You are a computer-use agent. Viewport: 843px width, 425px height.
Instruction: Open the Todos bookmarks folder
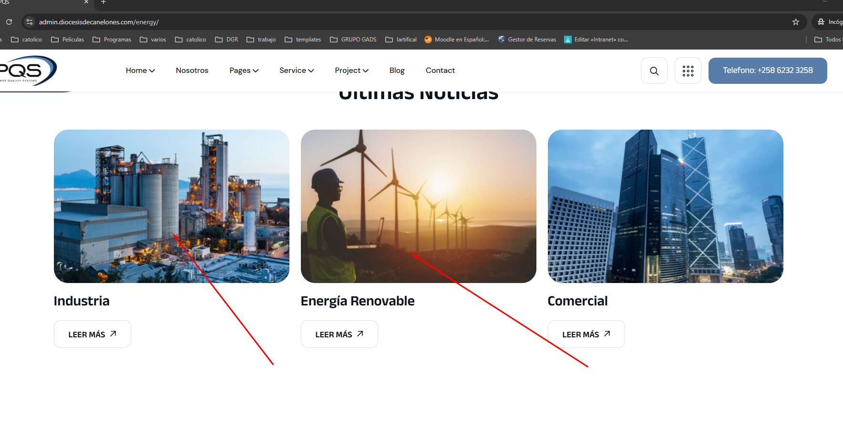click(828, 40)
